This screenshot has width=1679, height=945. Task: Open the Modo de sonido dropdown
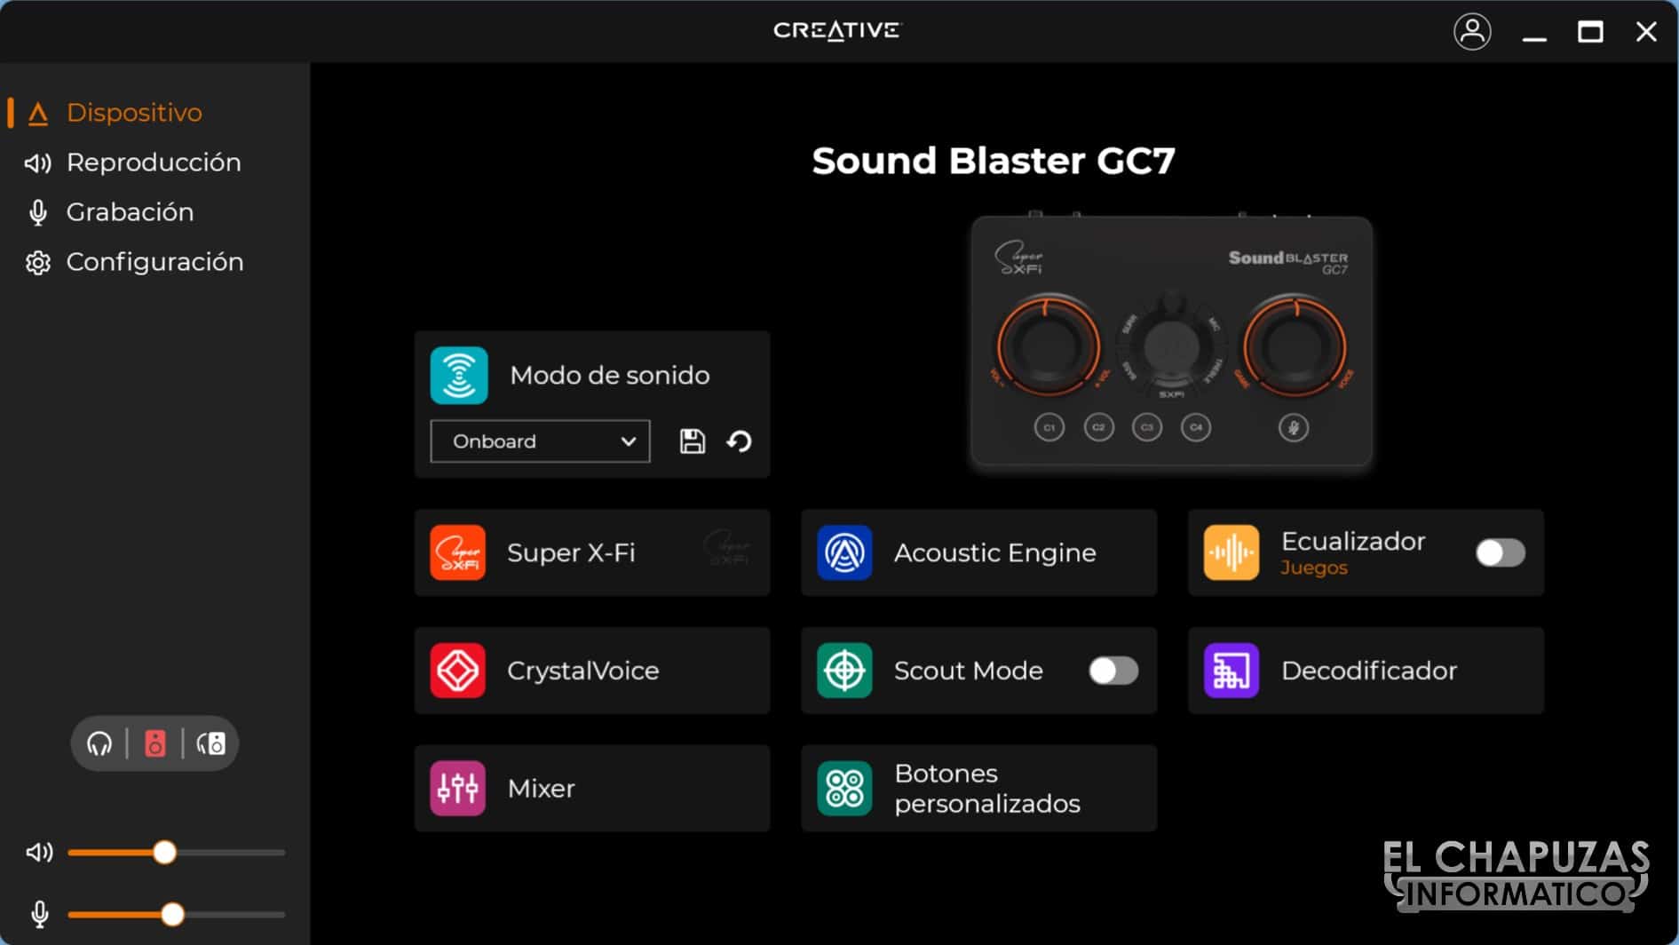[539, 441]
